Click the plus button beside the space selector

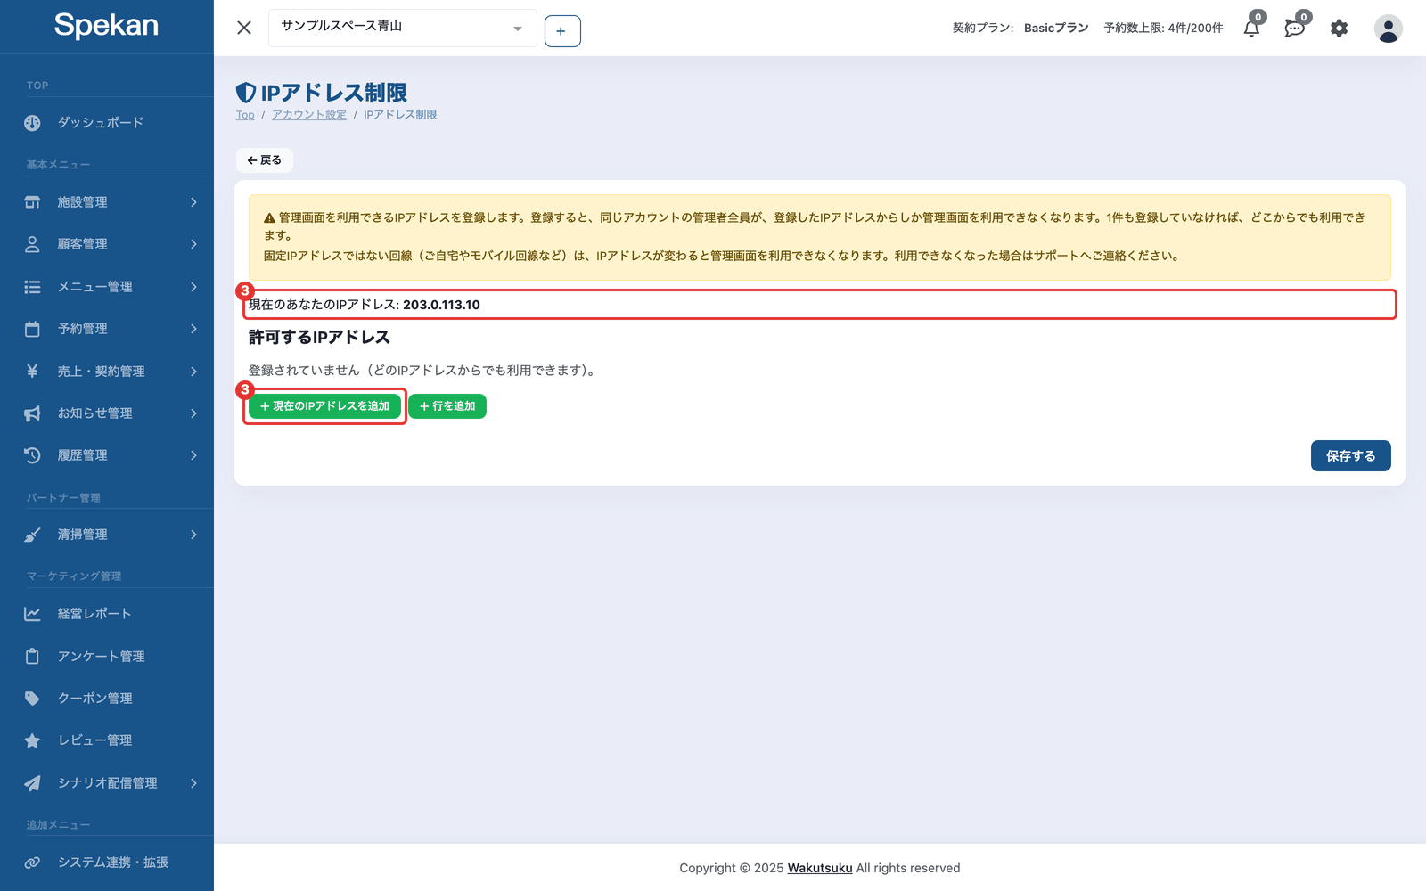(x=562, y=31)
